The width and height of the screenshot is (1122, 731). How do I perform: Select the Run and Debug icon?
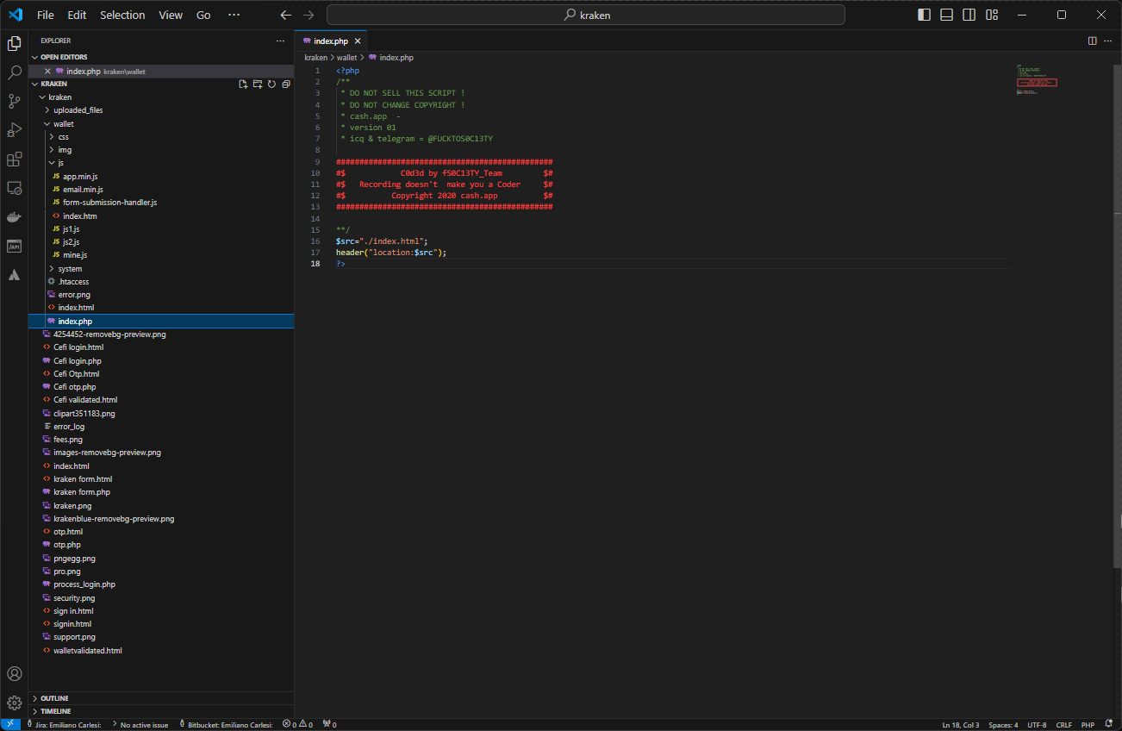click(x=14, y=130)
